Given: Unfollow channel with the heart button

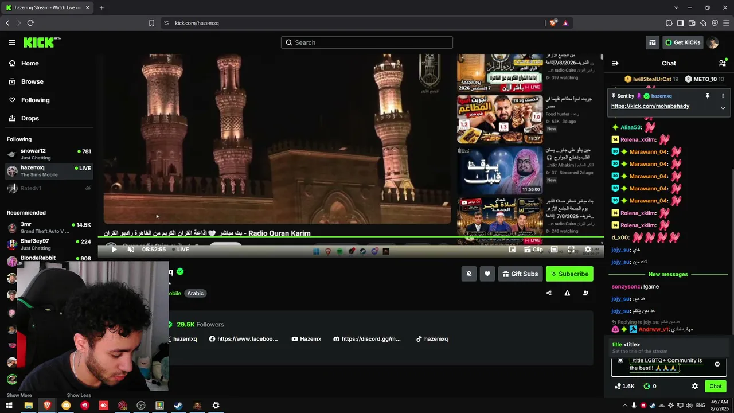Looking at the screenshot, I should click(487, 274).
